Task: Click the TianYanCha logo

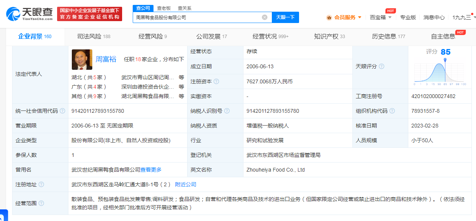Action: pyautogui.click(x=29, y=14)
